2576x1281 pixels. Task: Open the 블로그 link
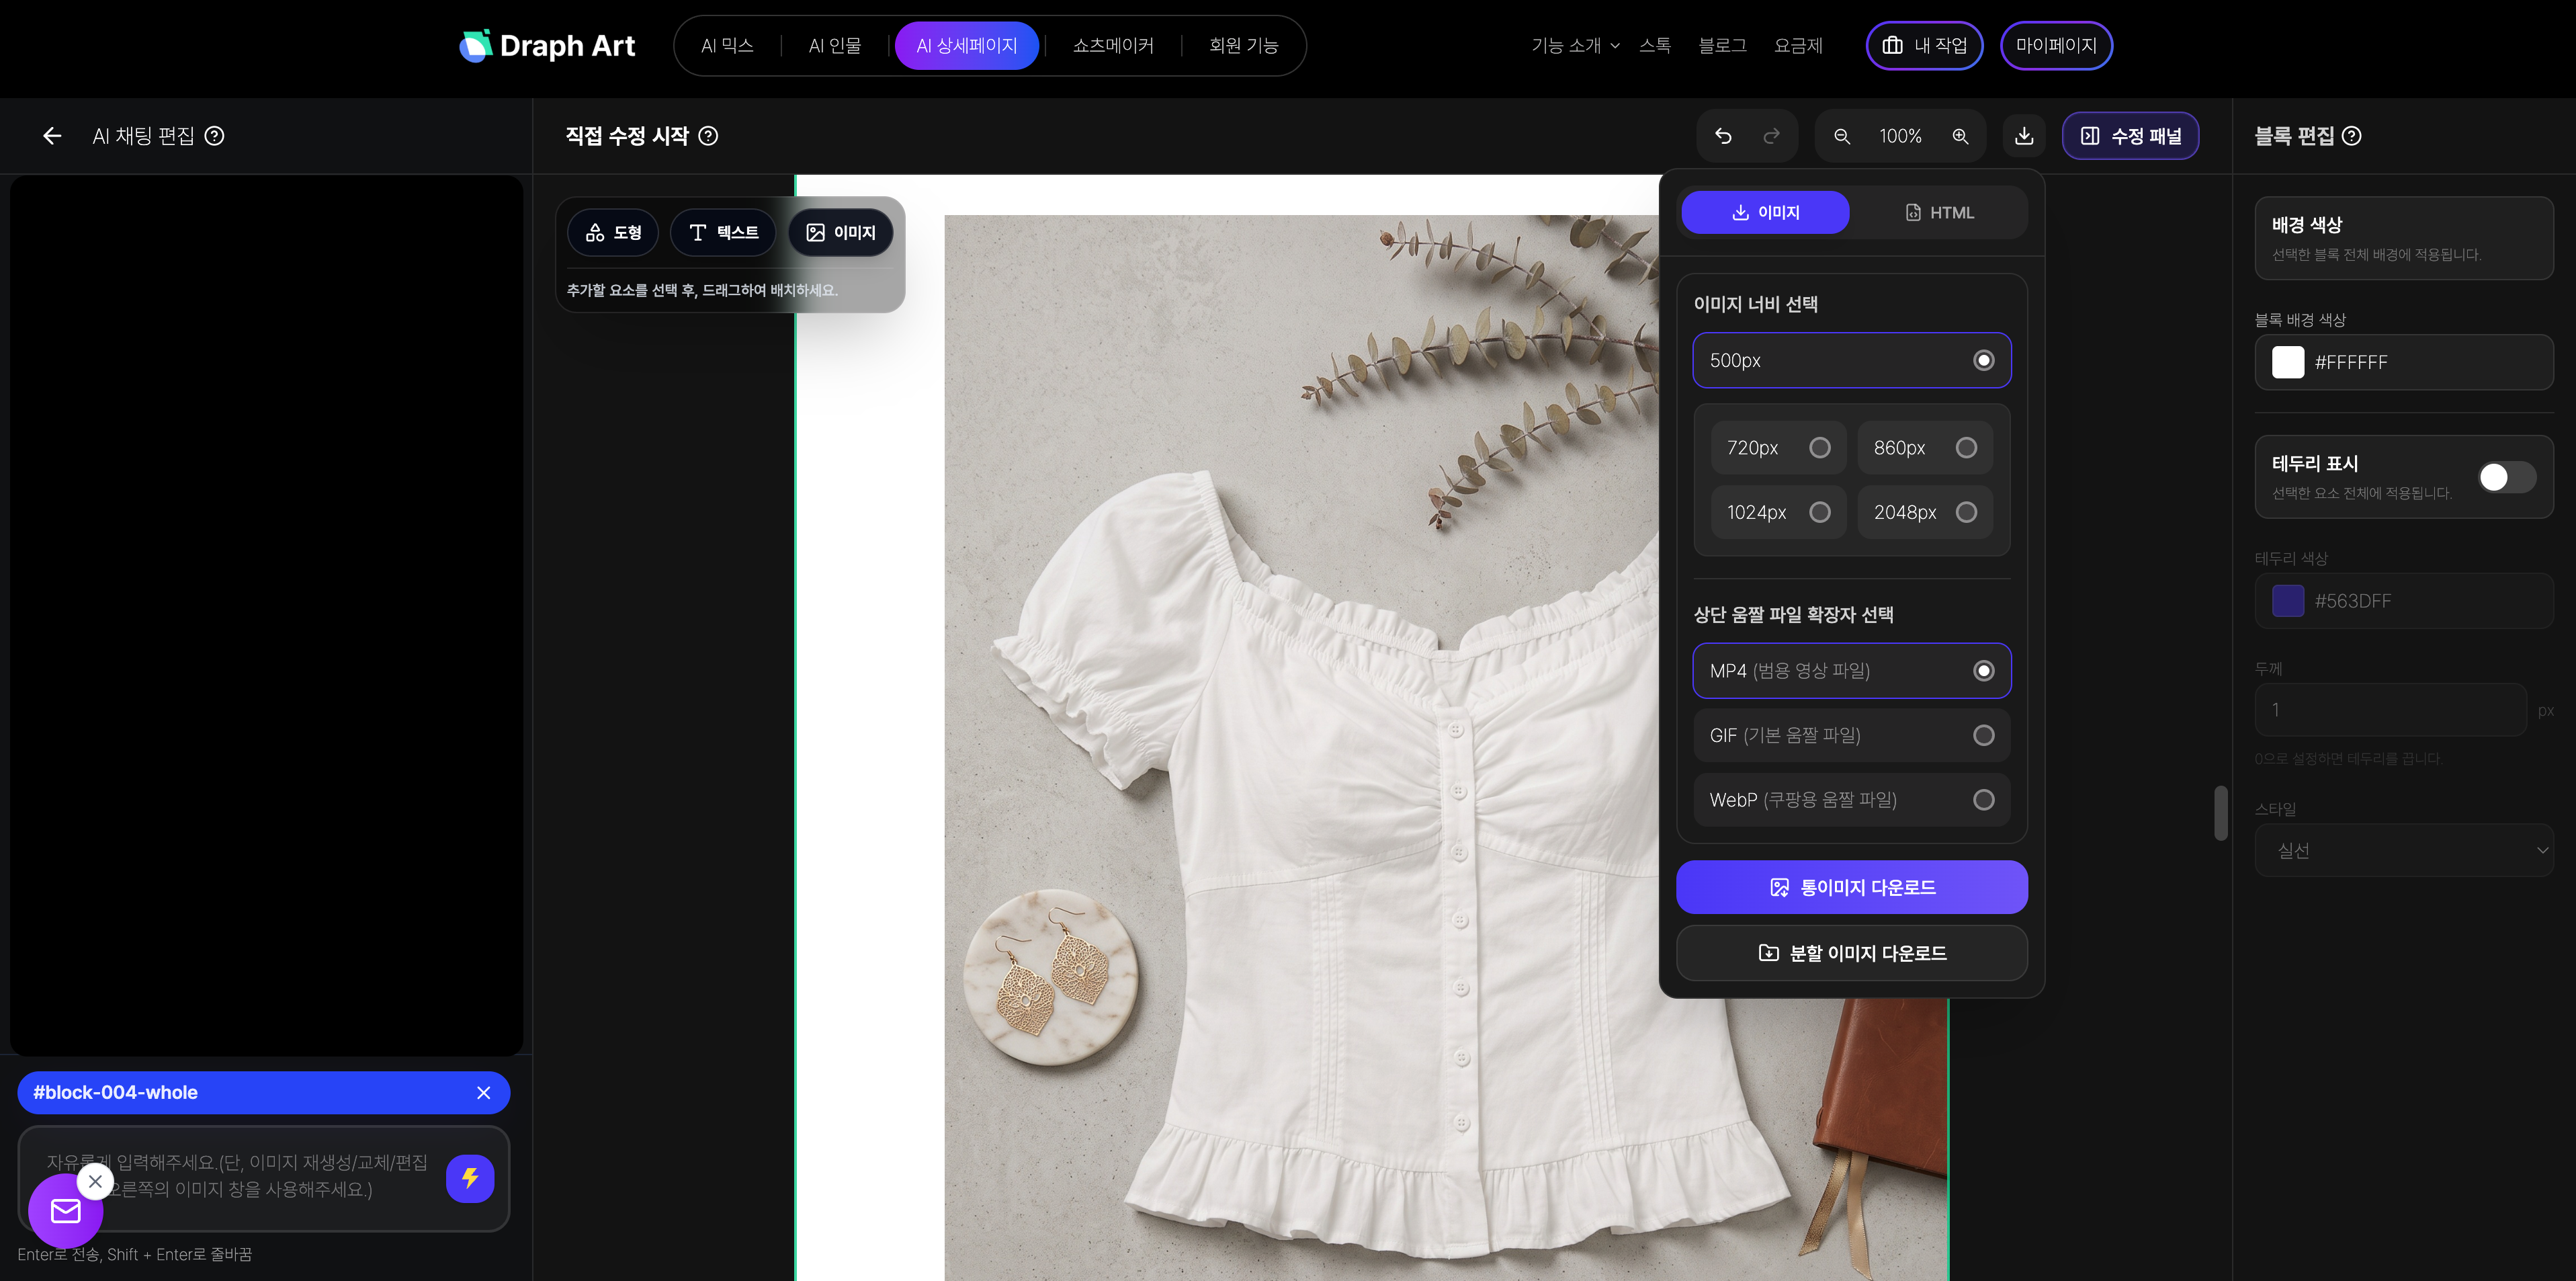click(1723, 46)
